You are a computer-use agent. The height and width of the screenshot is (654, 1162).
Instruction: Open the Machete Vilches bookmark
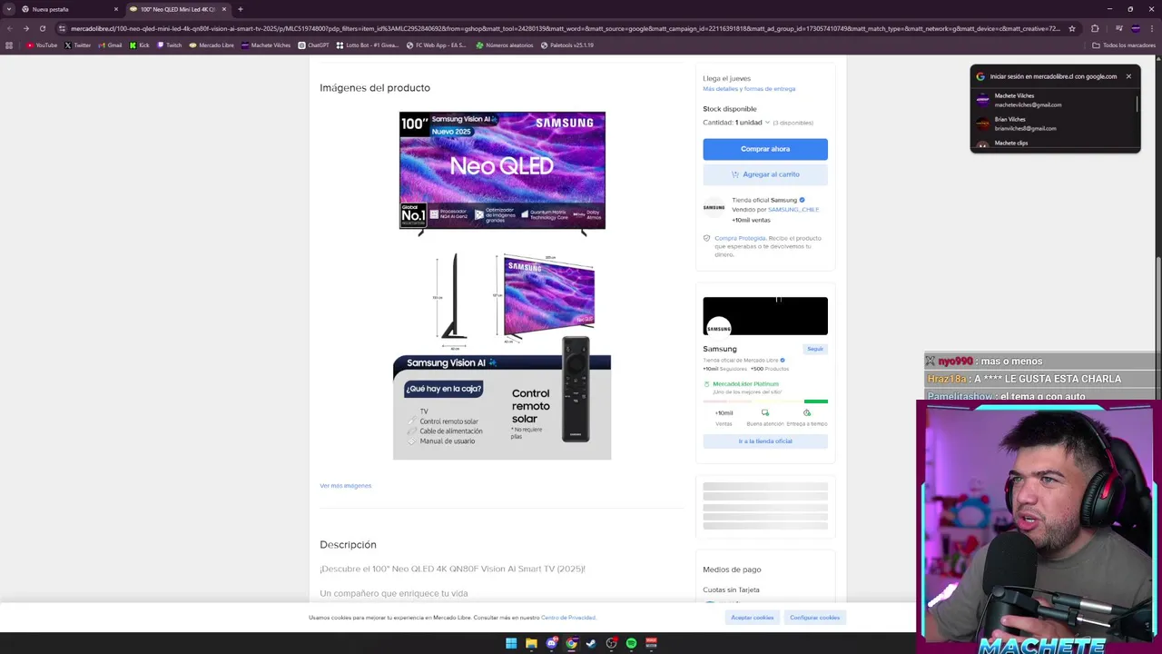click(266, 45)
